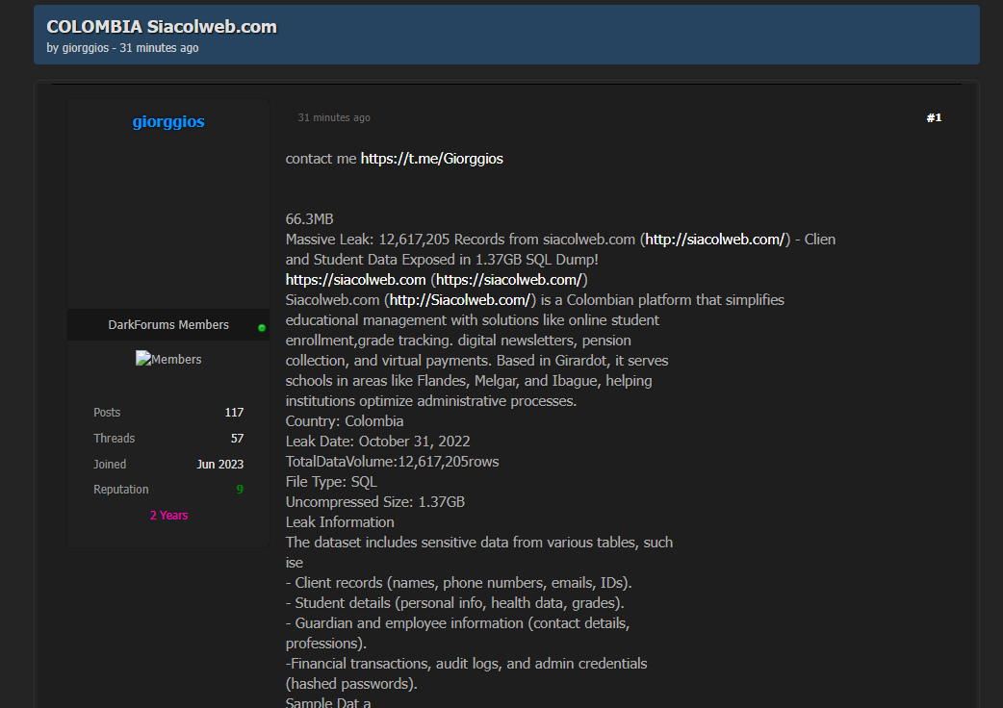The width and height of the screenshot is (1003, 708).
Task: Open the https://siacolweb.com plain link
Action: (355, 280)
